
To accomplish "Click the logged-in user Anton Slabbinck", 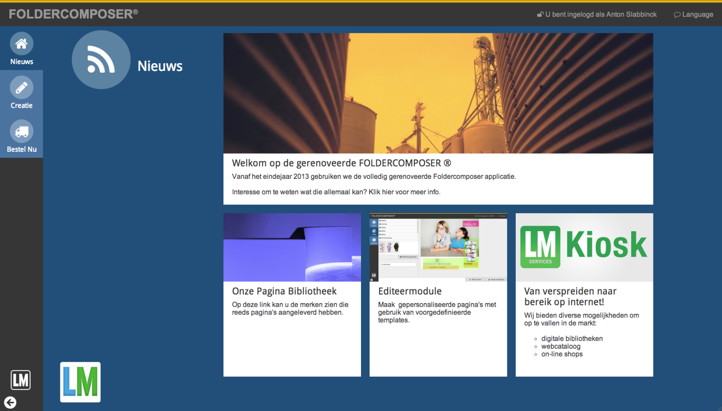I will point(597,14).
